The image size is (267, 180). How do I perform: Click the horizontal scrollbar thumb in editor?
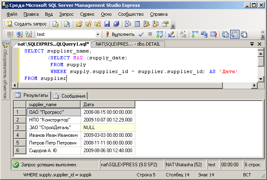120,85
